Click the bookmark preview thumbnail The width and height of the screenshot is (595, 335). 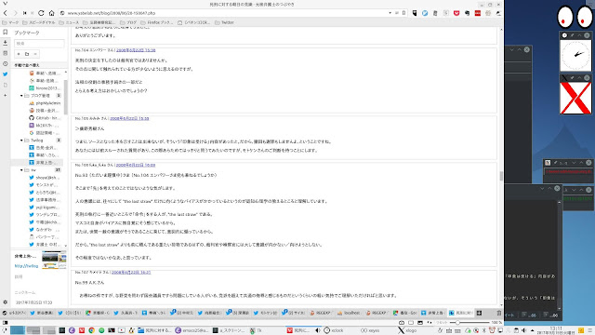click(x=54, y=260)
